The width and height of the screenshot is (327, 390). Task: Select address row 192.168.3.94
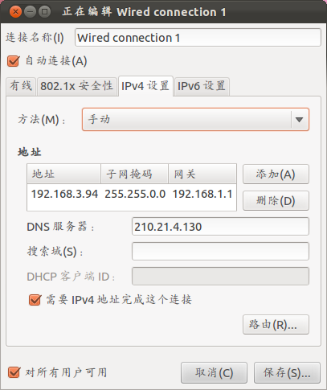coord(132,194)
